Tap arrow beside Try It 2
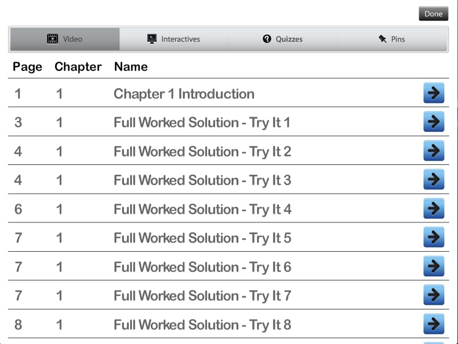The width and height of the screenshot is (458, 344). [x=434, y=150]
